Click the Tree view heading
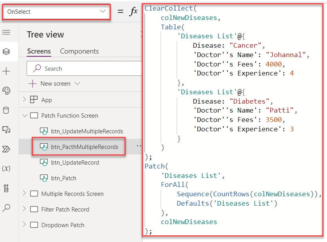This screenshot has width=327, height=242. 45,34
